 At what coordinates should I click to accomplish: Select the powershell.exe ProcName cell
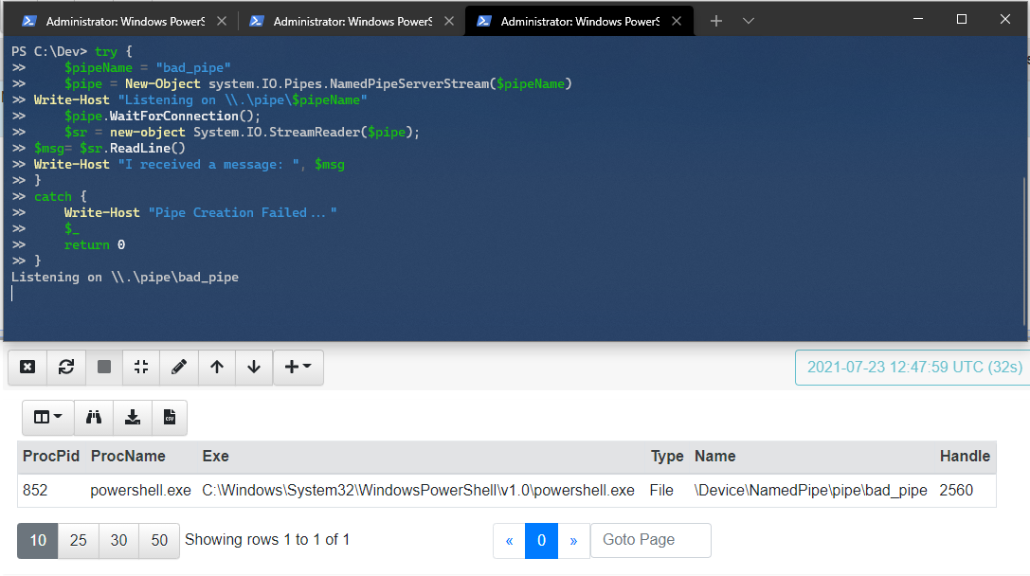click(x=140, y=491)
